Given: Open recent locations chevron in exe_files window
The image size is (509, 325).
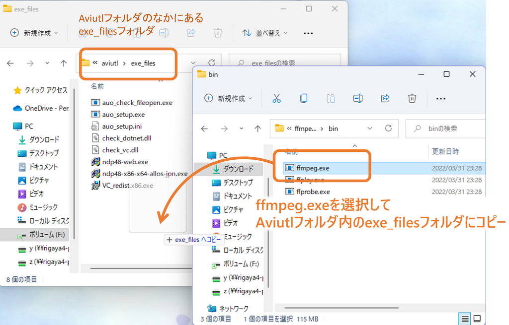Looking at the screenshot, I should click(x=47, y=63).
